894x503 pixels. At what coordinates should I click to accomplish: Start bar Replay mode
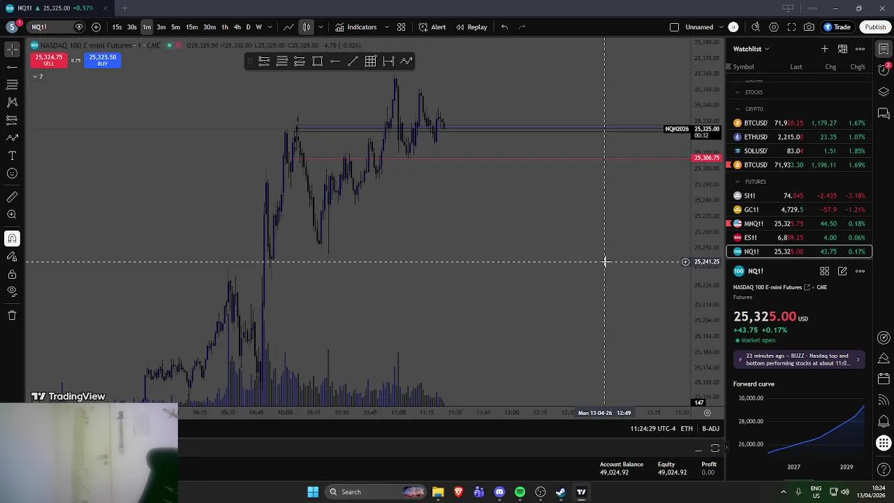471,27
